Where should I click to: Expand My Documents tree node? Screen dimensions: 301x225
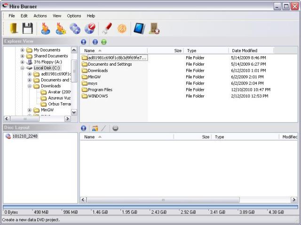click(22, 50)
